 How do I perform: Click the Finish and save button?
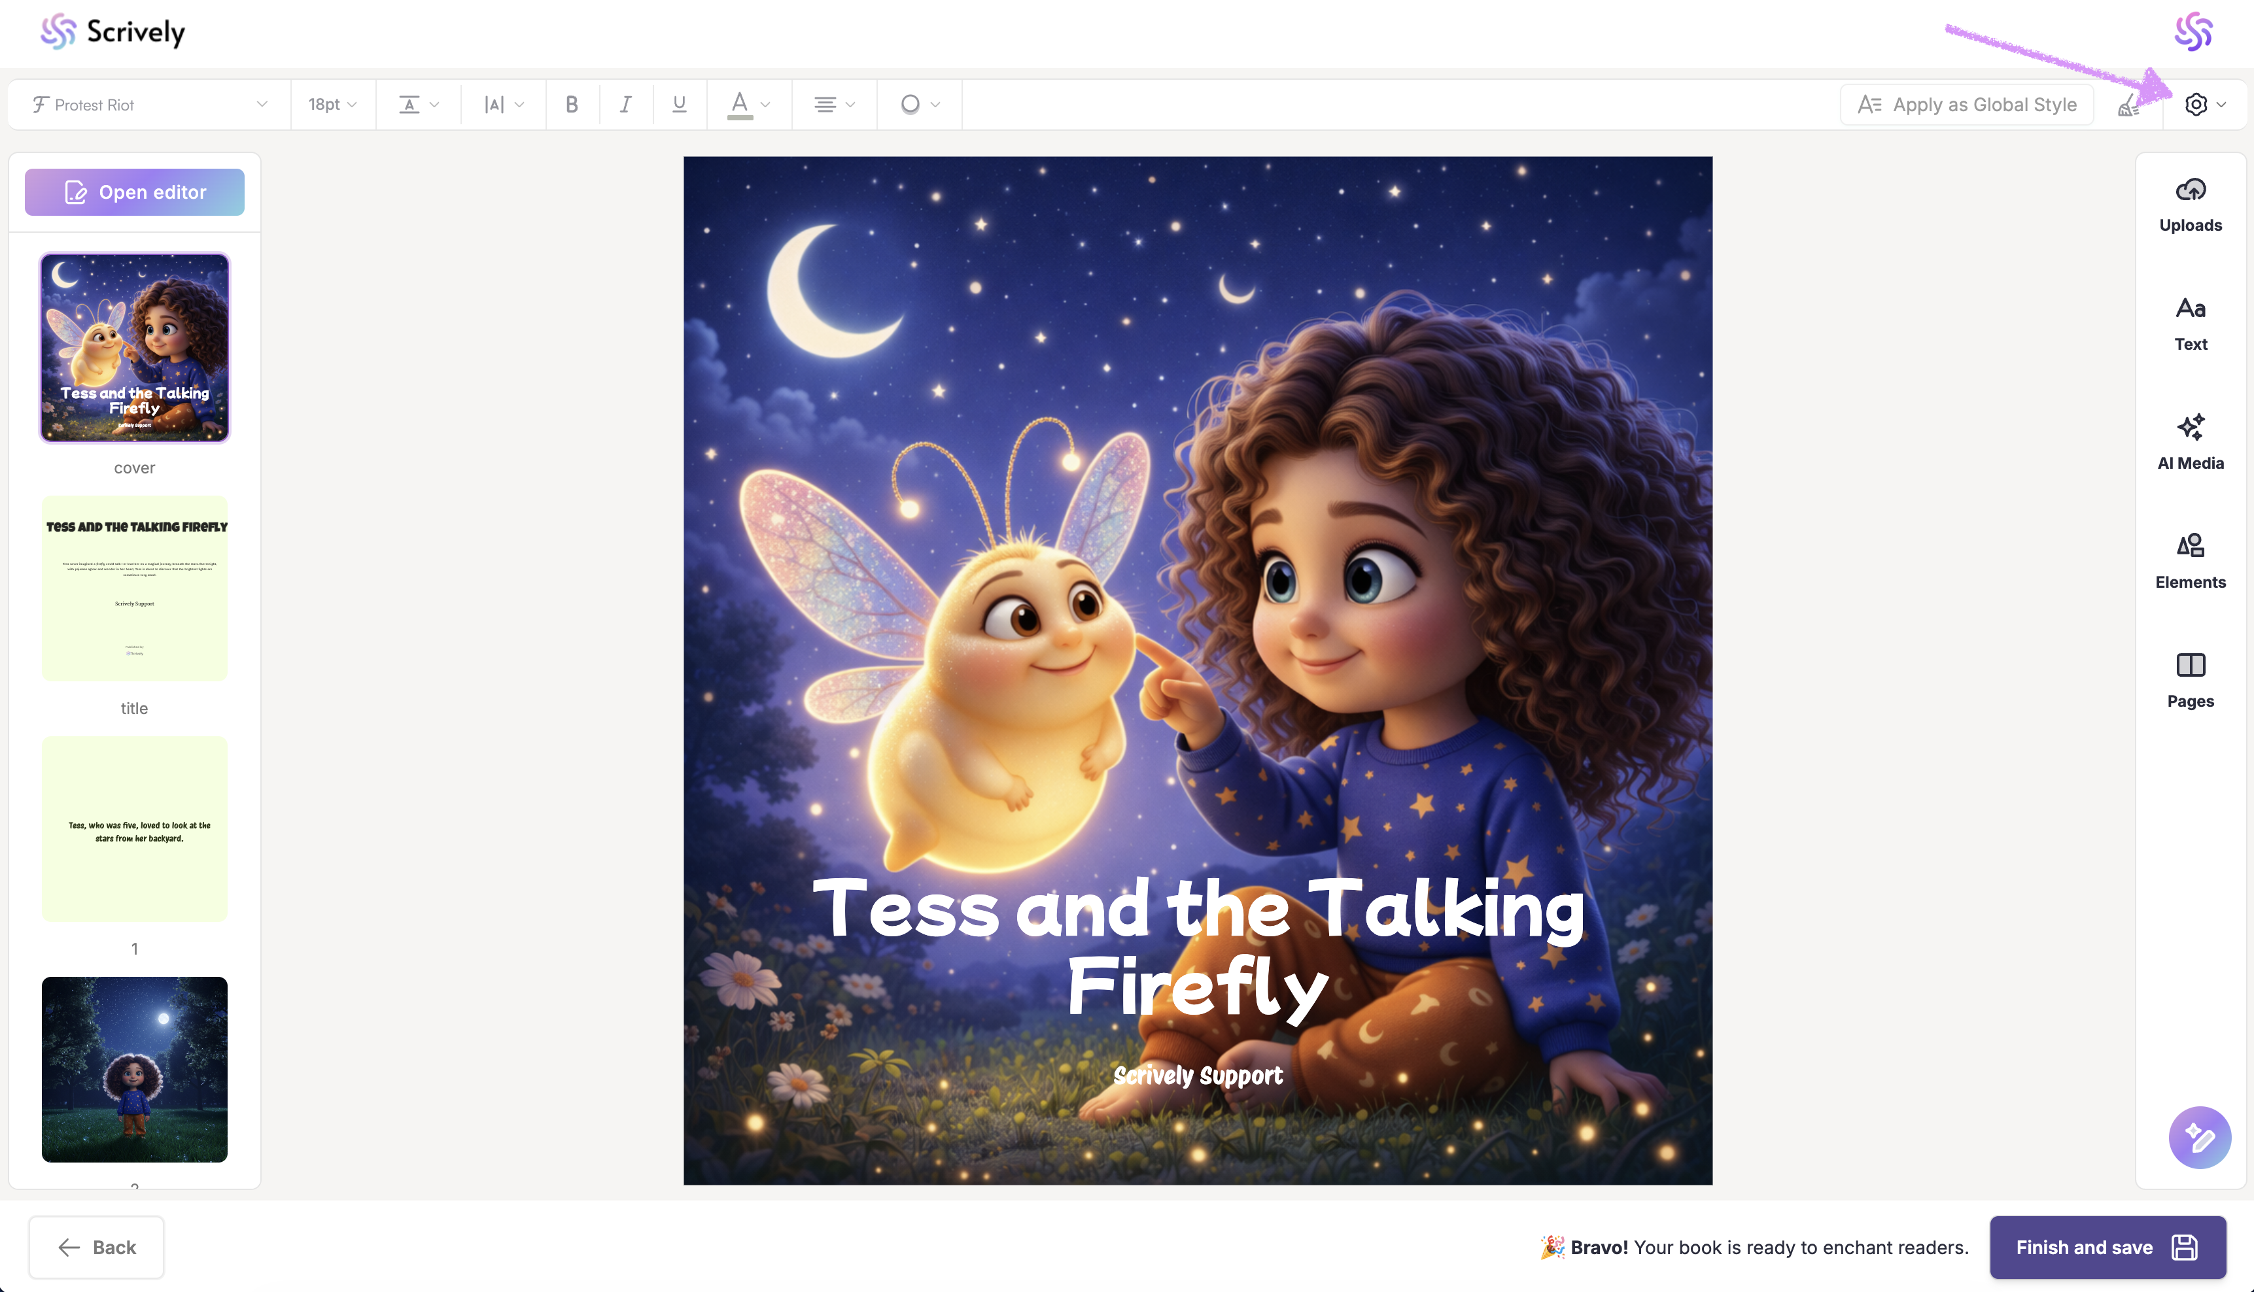(2107, 1247)
